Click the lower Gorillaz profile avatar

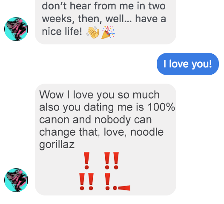(16, 180)
